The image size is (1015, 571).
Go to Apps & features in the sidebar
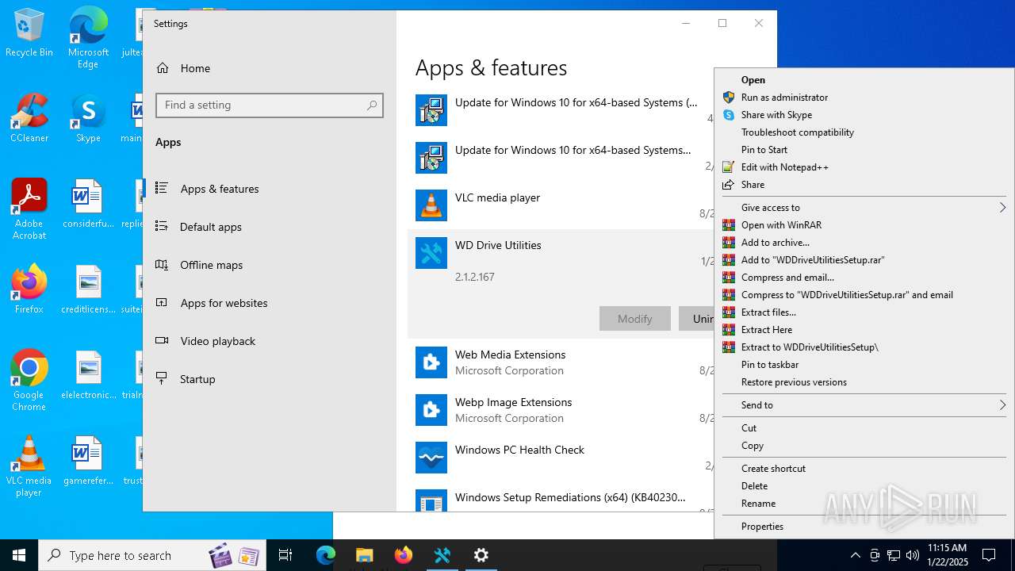270,189
